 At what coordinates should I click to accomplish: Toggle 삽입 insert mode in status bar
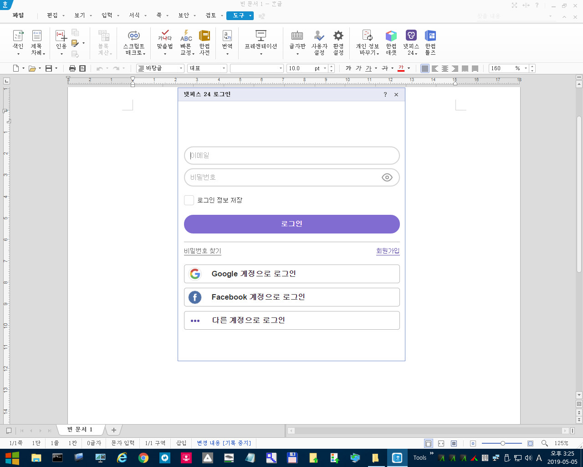click(181, 443)
